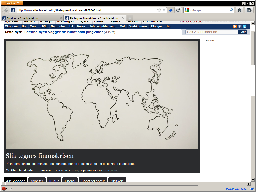Click the browser back arrow button
Screen dimensions: 256x192
pos(6,10)
